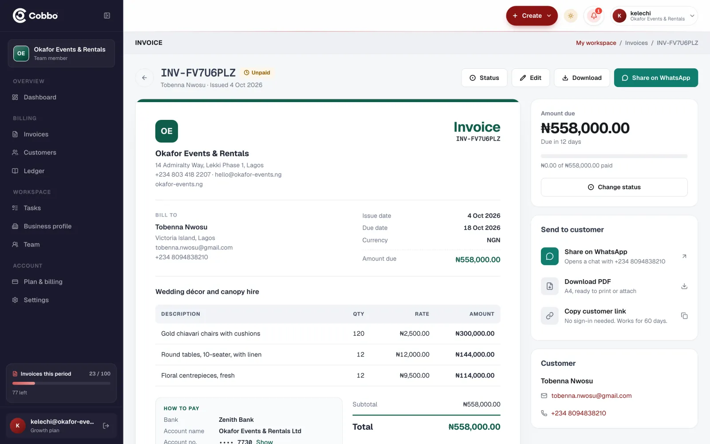Click the link icon for Copy customer link
Viewport: 710px width, 444px height.
(550, 316)
